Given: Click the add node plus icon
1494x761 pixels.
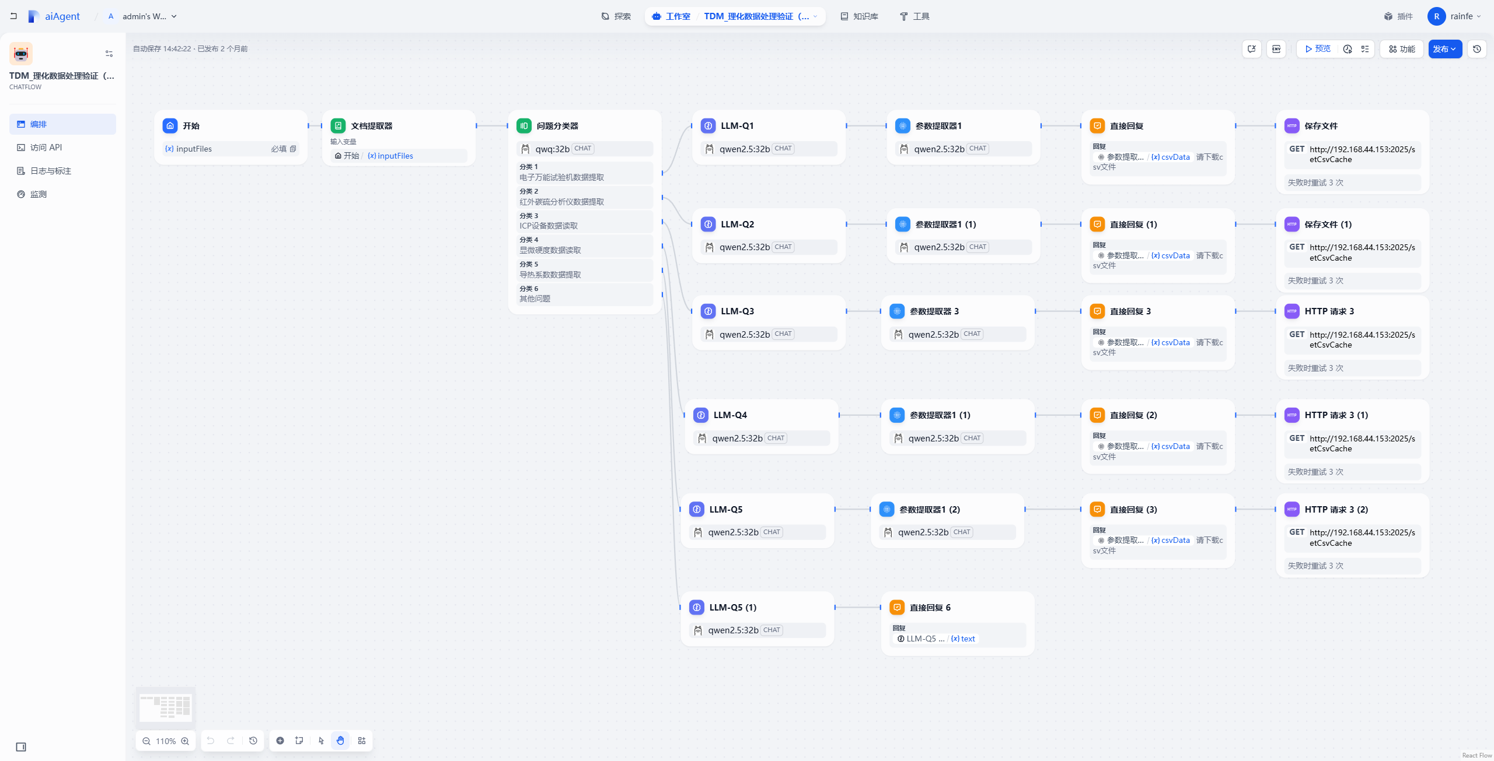Looking at the screenshot, I should click(280, 741).
